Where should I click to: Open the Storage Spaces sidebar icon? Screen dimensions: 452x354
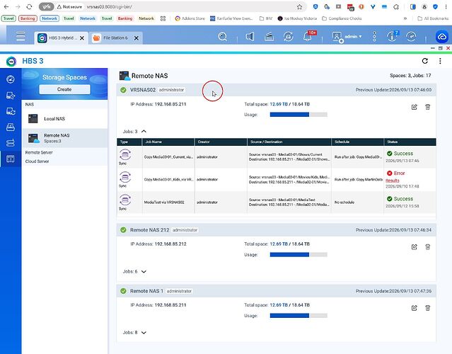[x=11, y=159]
